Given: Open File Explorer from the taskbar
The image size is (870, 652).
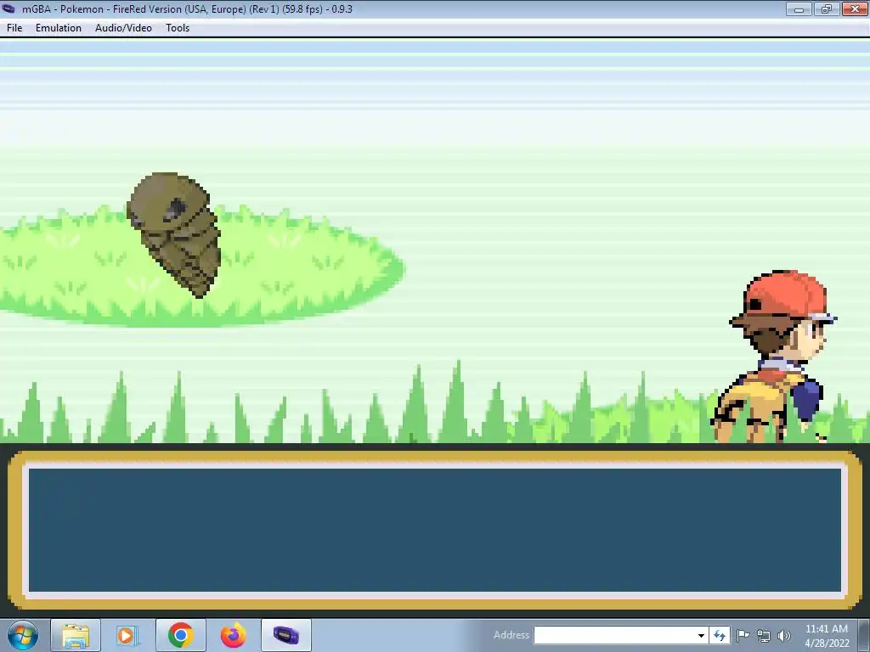Looking at the screenshot, I should click(76, 635).
